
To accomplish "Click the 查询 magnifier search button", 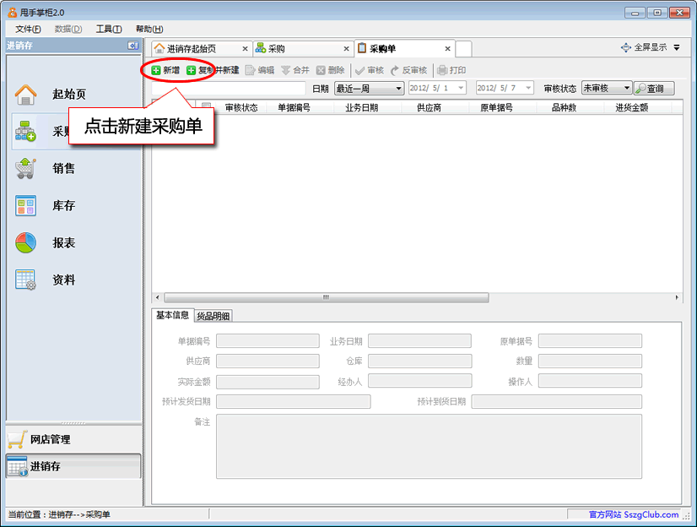I will tap(654, 88).
